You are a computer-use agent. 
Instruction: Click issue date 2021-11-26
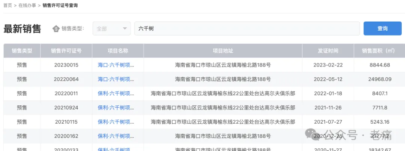pyautogui.click(x=328, y=108)
